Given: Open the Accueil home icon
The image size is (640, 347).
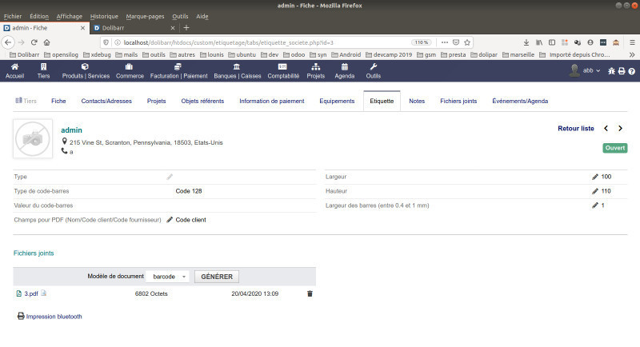Looking at the screenshot, I should click(14, 71).
